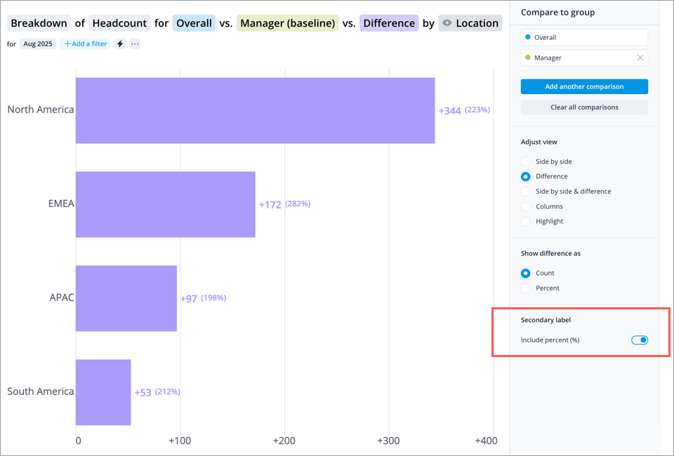Choose Percent under Show difference as
Viewport: 674px width, 456px height.
click(526, 288)
